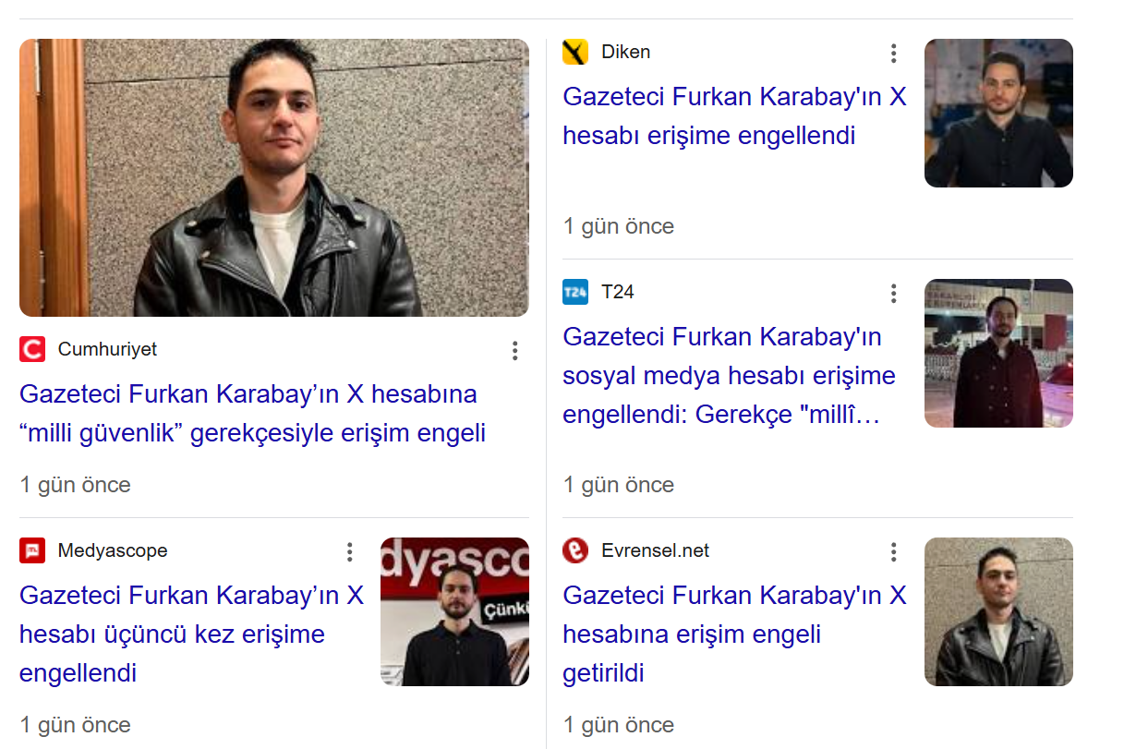The image size is (1124, 749).
Task: Open Medyascope headline about üçüncü kez engellendi
Action: pyautogui.click(x=191, y=634)
